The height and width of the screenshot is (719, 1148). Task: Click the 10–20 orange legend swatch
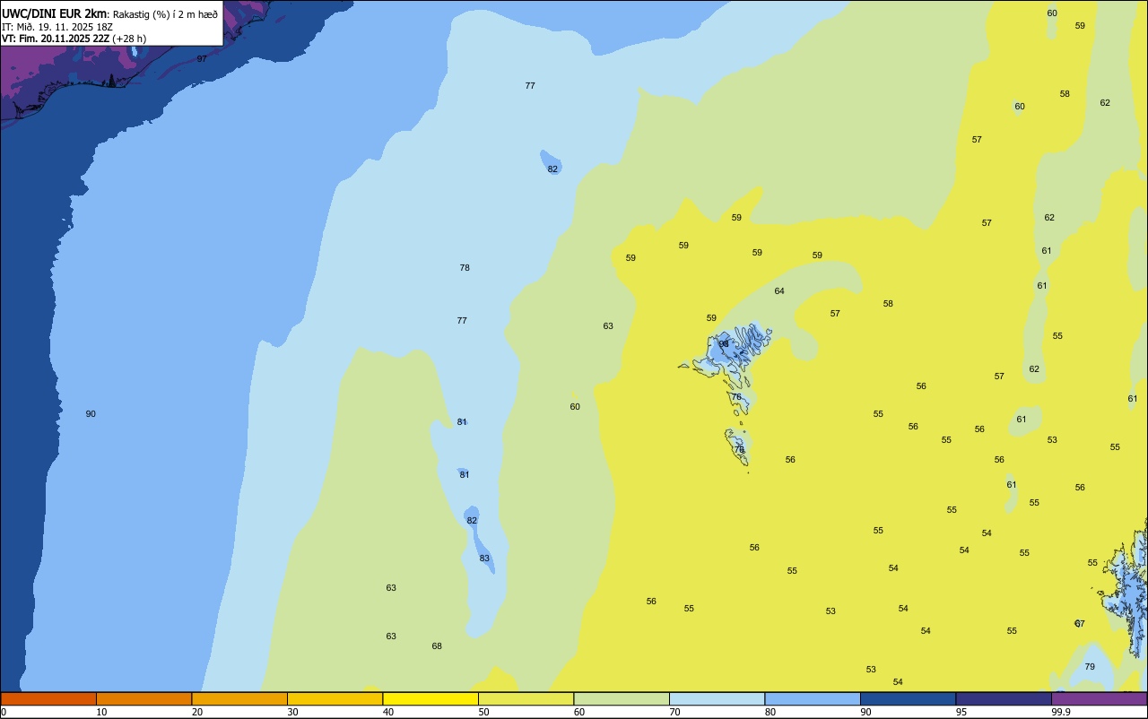point(143,698)
